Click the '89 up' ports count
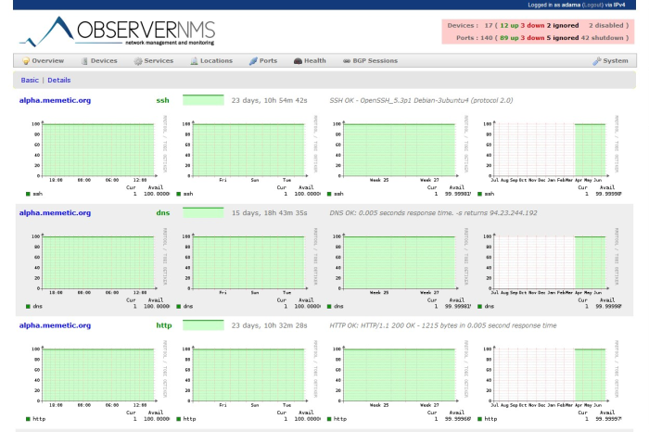 [x=509, y=38]
